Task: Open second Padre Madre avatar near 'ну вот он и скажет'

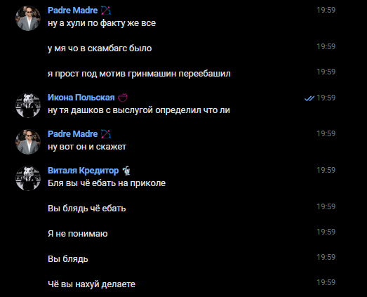Action: (28, 142)
